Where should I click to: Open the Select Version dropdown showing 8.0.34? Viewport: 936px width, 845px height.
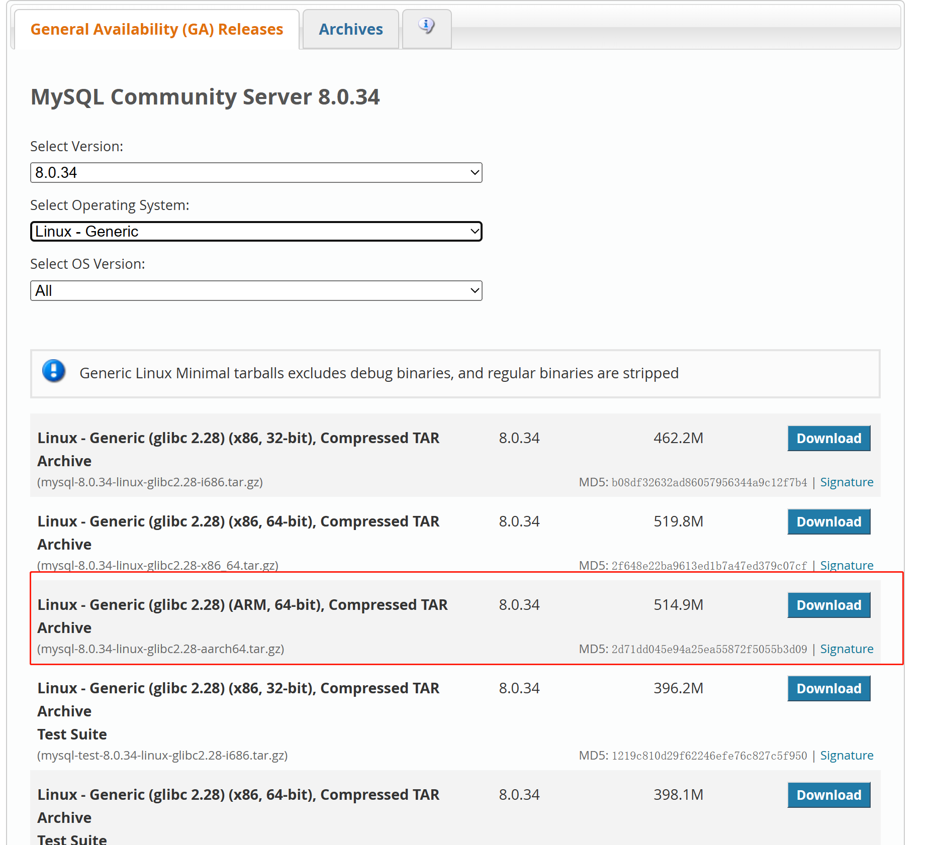256,172
